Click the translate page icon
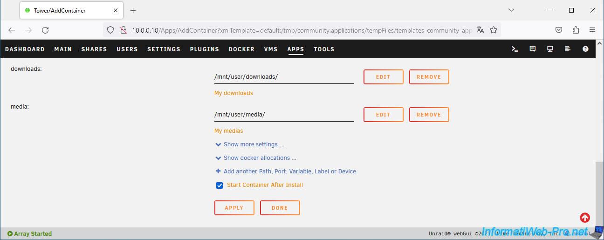Viewport: 604px width, 240px height. 480,30
